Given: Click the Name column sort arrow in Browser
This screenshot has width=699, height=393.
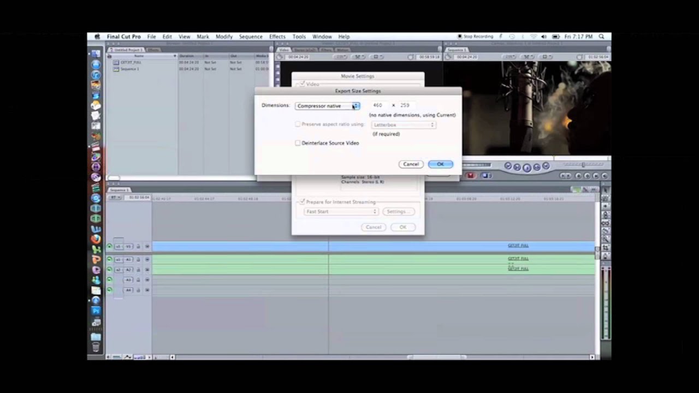Looking at the screenshot, I should point(175,56).
